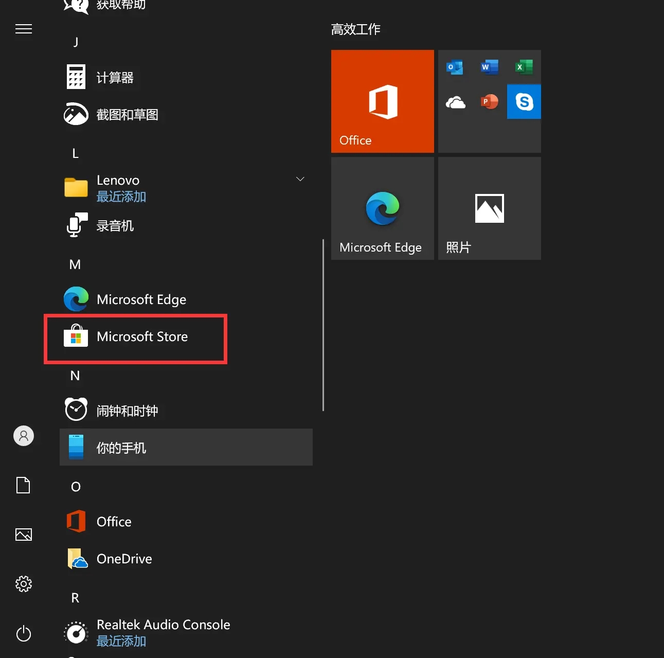
Task: Open the orange Office tile
Action: click(382, 101)
